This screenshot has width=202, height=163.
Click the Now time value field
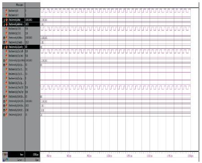point(32,154)
